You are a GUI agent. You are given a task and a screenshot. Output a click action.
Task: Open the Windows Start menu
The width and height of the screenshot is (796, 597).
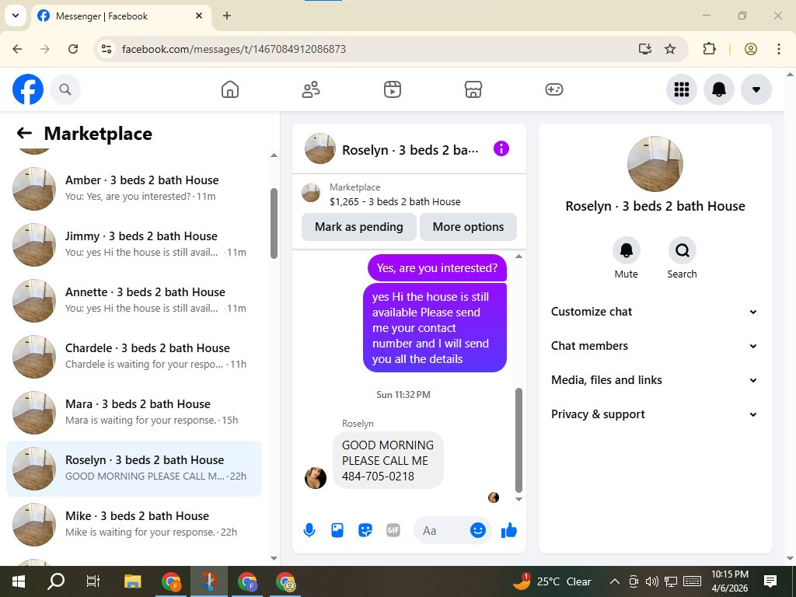click(19, 581)
